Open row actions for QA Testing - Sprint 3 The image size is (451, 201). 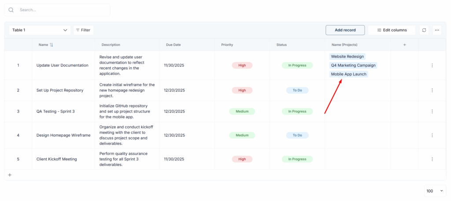[432, 111]
